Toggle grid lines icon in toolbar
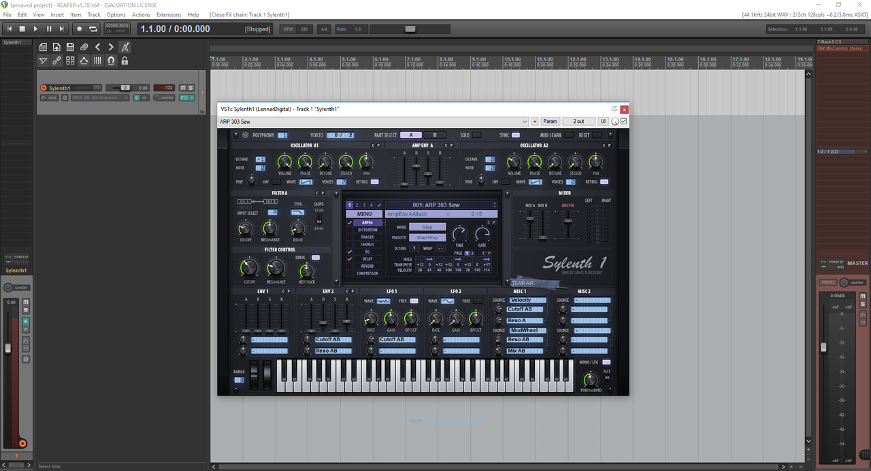Screen dimensions: 871x471 point(97,60)
